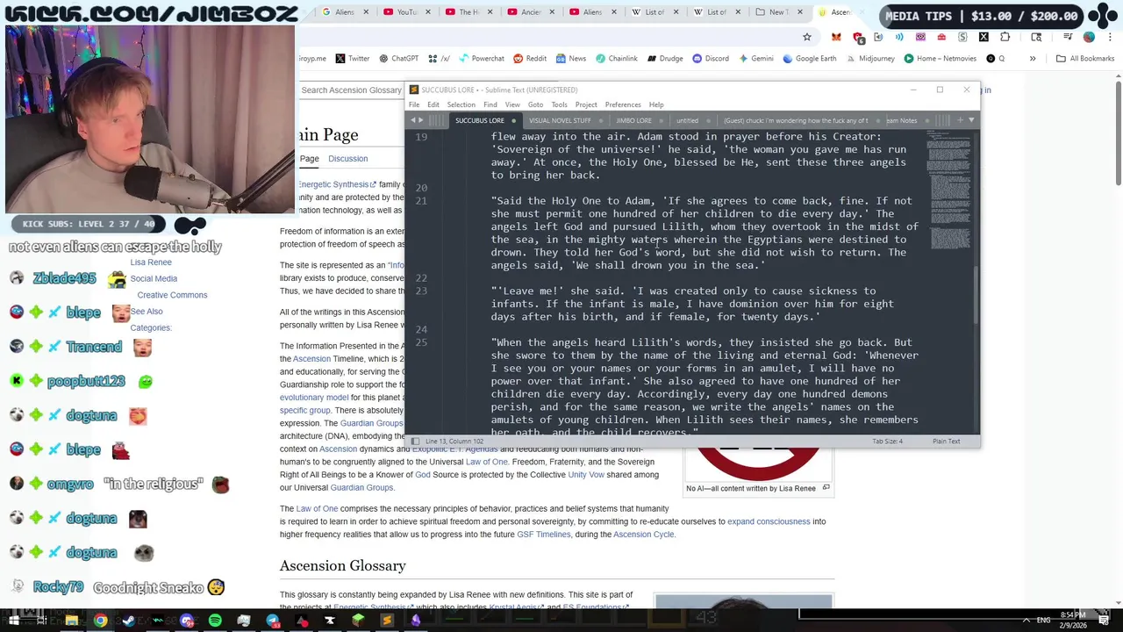Open Sublime Text Preferences menu
Viewport: 1123px width, 632px height.
tap(623, 104)
